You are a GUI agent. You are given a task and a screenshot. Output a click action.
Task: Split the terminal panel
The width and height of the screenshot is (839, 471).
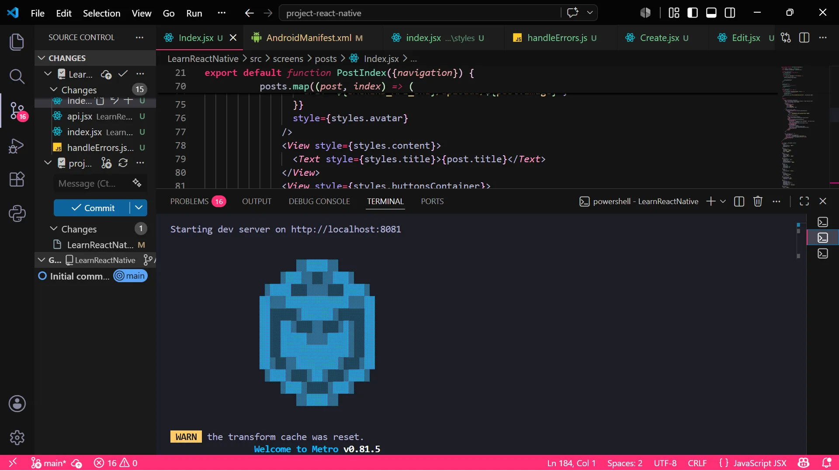(x=739, y=201)
